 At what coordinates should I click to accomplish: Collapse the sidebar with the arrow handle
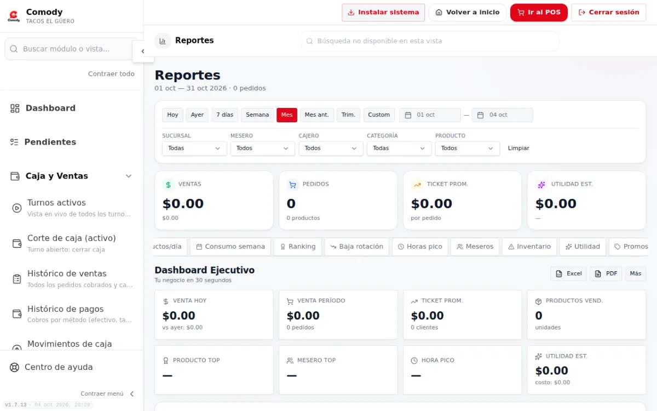pos(143,52)
